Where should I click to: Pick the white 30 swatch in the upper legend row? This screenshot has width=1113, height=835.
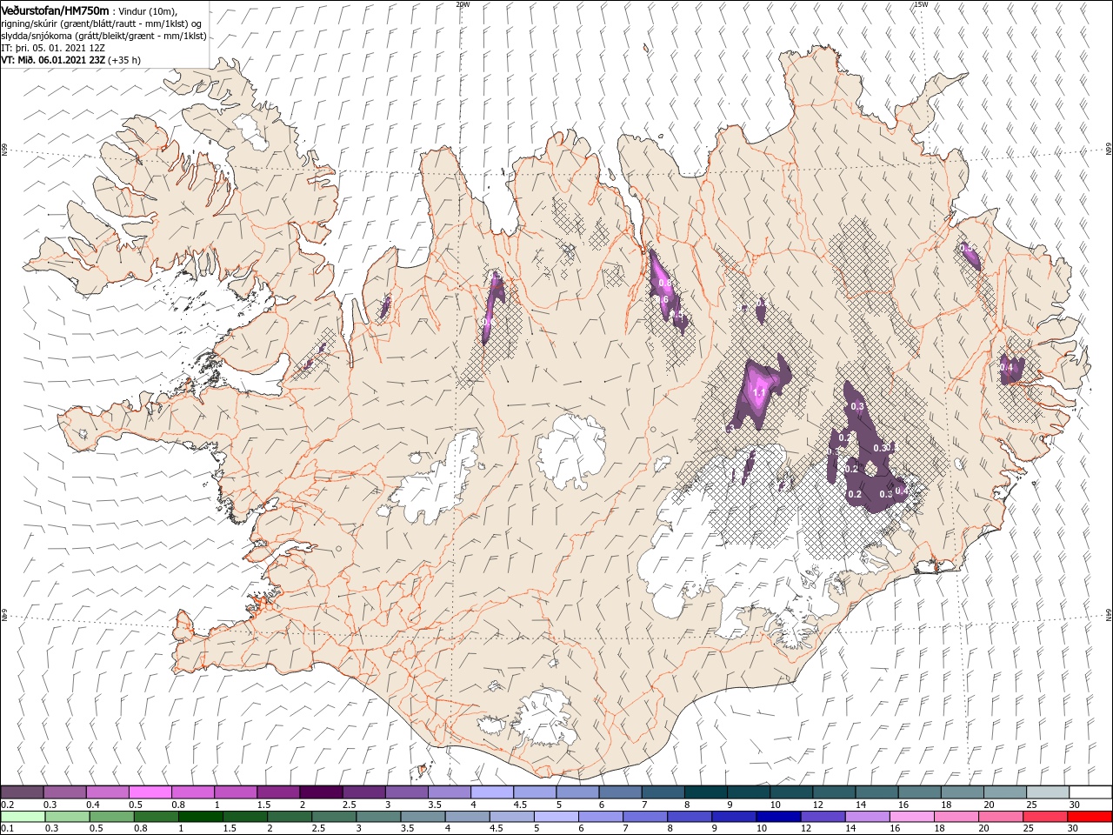(x=1090, y=792)
